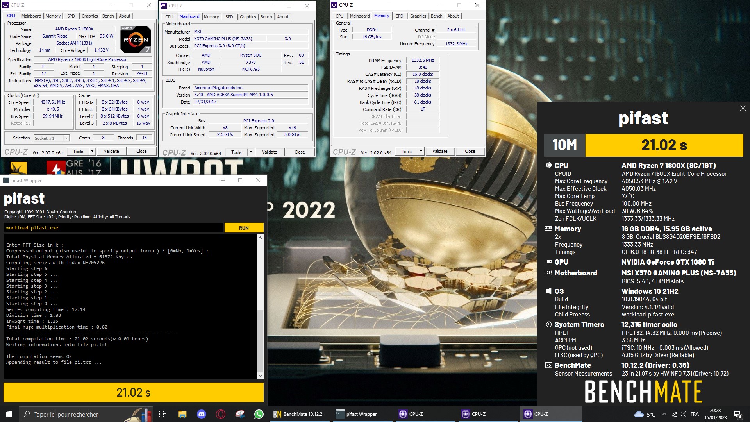750x422 pixels.
Task: Click the 10M label in BenchMate panel
Action: tap(564, 145)
